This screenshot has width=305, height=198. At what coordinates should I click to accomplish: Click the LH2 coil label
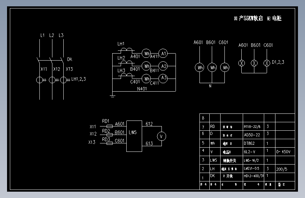coord(121,58)
